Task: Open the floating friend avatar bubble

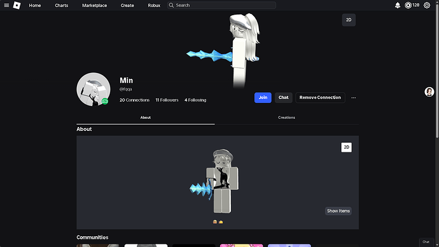Action: tap(429, 91)
